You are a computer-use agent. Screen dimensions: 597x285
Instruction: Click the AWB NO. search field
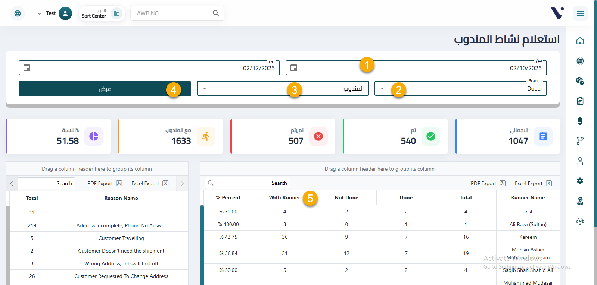tap(172, 13)
